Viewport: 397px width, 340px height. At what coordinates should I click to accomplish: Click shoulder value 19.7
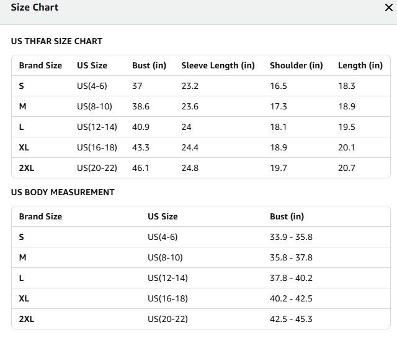pos(279,168)
